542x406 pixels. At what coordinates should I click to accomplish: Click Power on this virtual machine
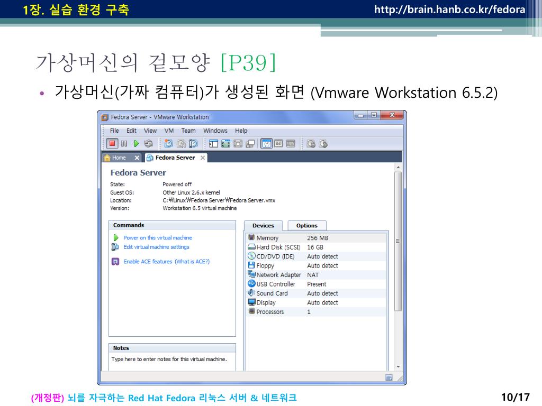coord(158,238)
